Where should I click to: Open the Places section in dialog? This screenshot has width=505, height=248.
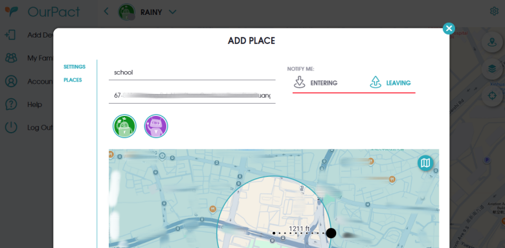click(x=73, y=80)
